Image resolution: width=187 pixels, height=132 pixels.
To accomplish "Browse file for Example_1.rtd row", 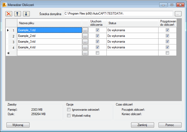I will (85, 30).
